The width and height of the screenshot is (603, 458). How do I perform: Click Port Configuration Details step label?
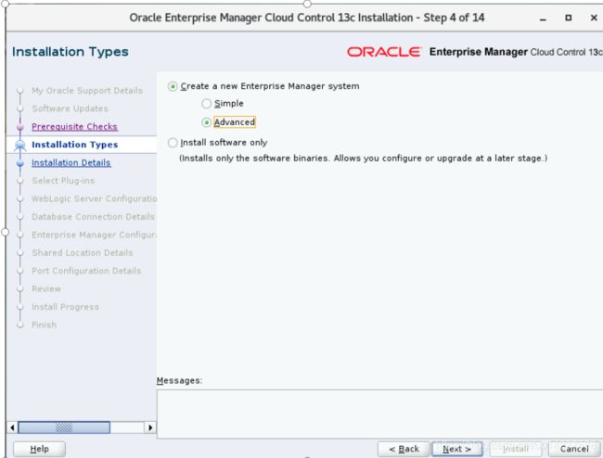click(86, 271)
